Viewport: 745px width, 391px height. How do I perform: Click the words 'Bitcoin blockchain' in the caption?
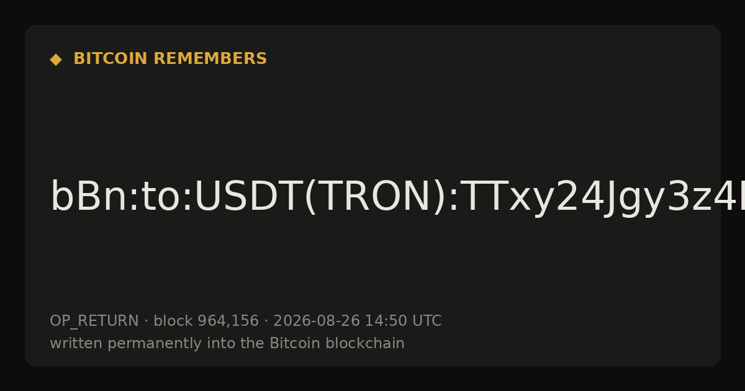pyautogui.click(x=337, y=344)
